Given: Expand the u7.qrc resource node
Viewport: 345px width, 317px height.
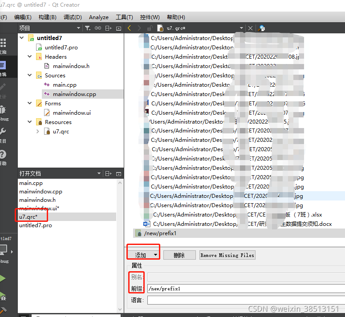Looking at the screenshot, I should pos(38,131).
